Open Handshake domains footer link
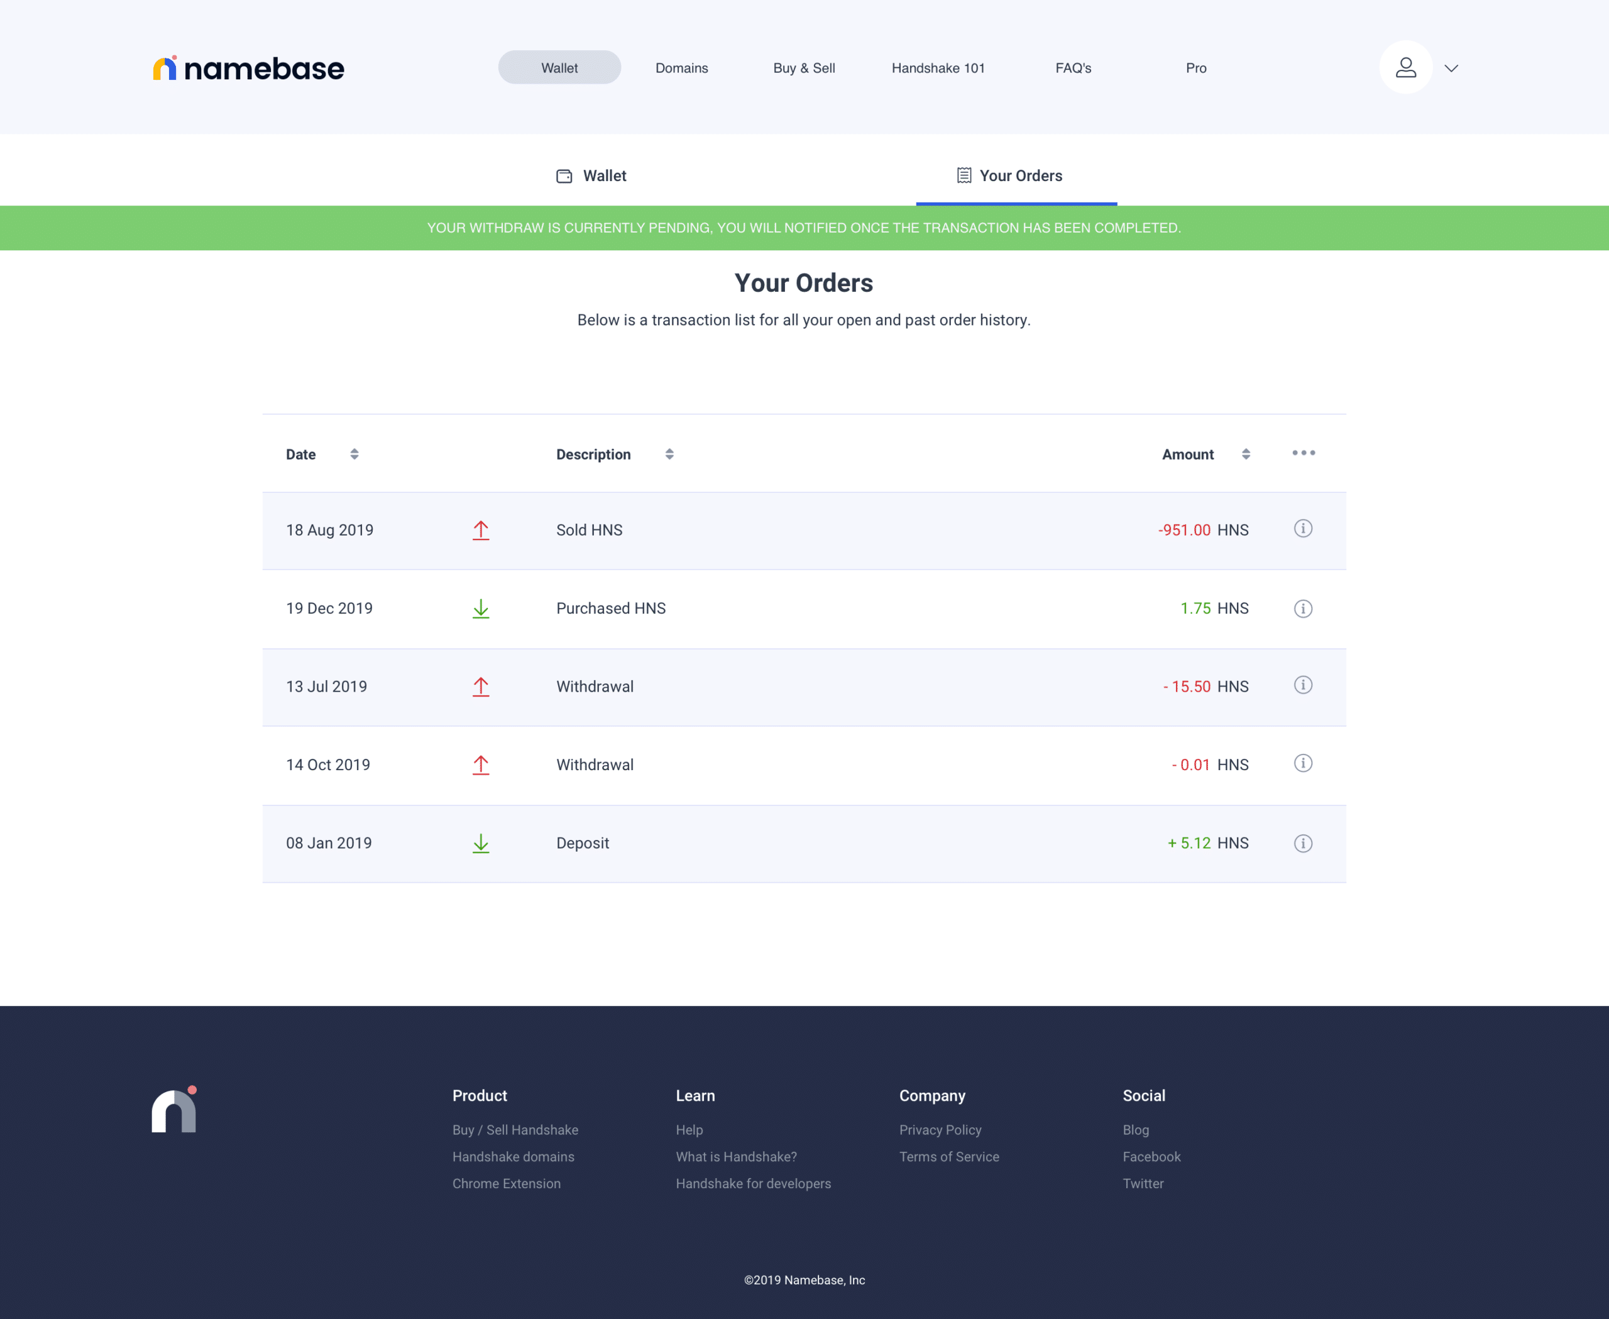Image resolution: width=1609 pixels, height=1319 pixels. click(513, 1156)
